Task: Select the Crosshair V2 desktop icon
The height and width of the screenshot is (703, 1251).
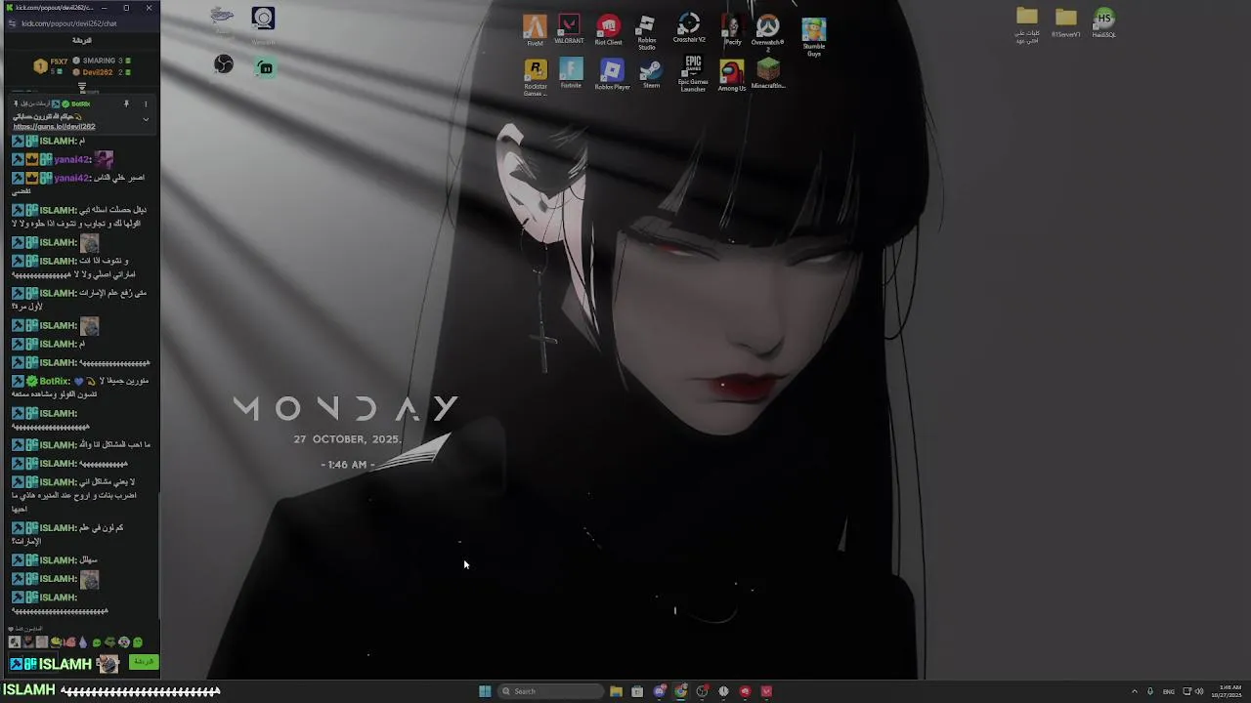Action: click(689, 29)
